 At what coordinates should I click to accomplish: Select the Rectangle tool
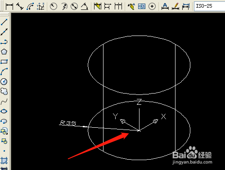tap(4, 62)
